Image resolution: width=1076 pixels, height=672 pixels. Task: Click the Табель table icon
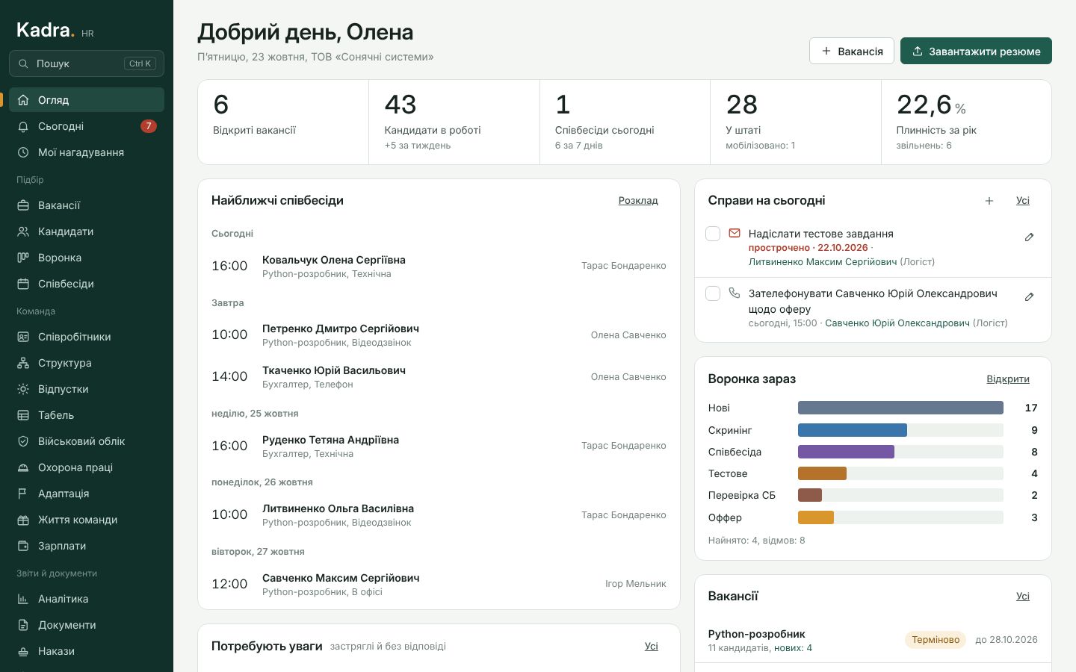[x=23, y=415]
